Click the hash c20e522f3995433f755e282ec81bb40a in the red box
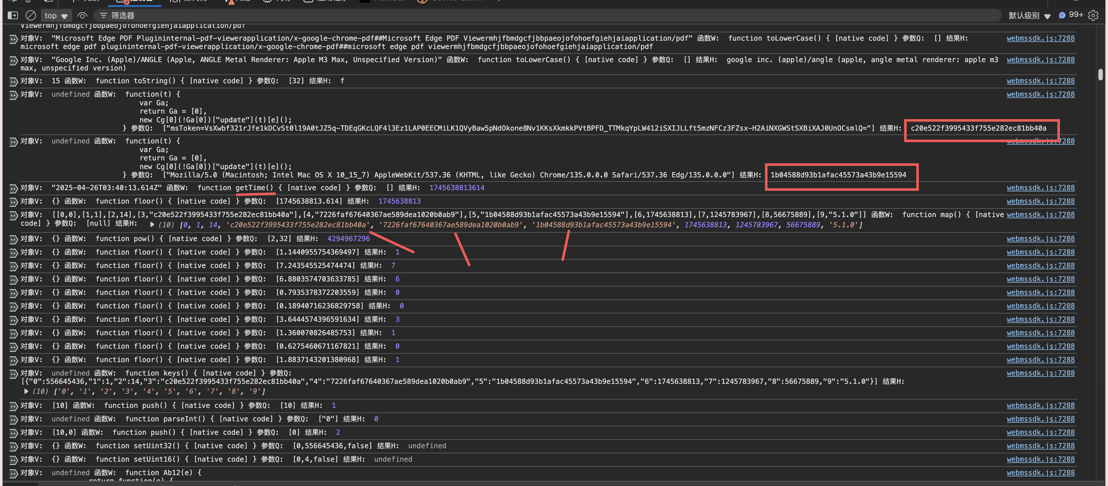This screenshot has width=1108, height=486. [978, 128]
